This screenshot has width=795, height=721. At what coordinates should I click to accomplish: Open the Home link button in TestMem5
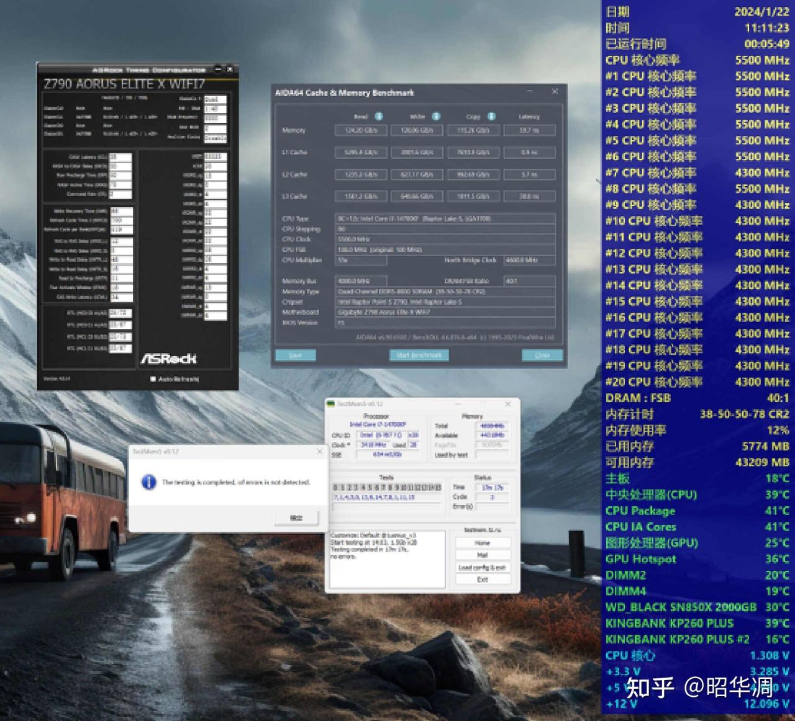[483, 543]
